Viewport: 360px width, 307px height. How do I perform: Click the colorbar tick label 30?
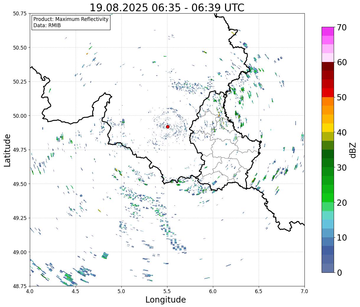(x=342, y=167)
